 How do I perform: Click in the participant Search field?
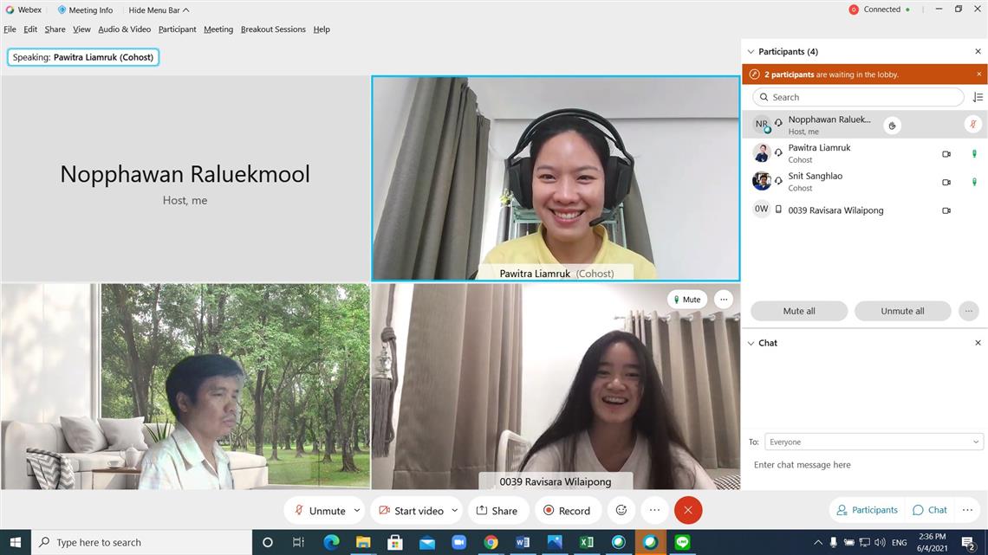pos(858,98)
